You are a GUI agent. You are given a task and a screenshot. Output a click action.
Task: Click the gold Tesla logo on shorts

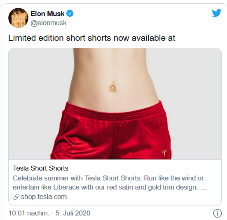[164, 153]
